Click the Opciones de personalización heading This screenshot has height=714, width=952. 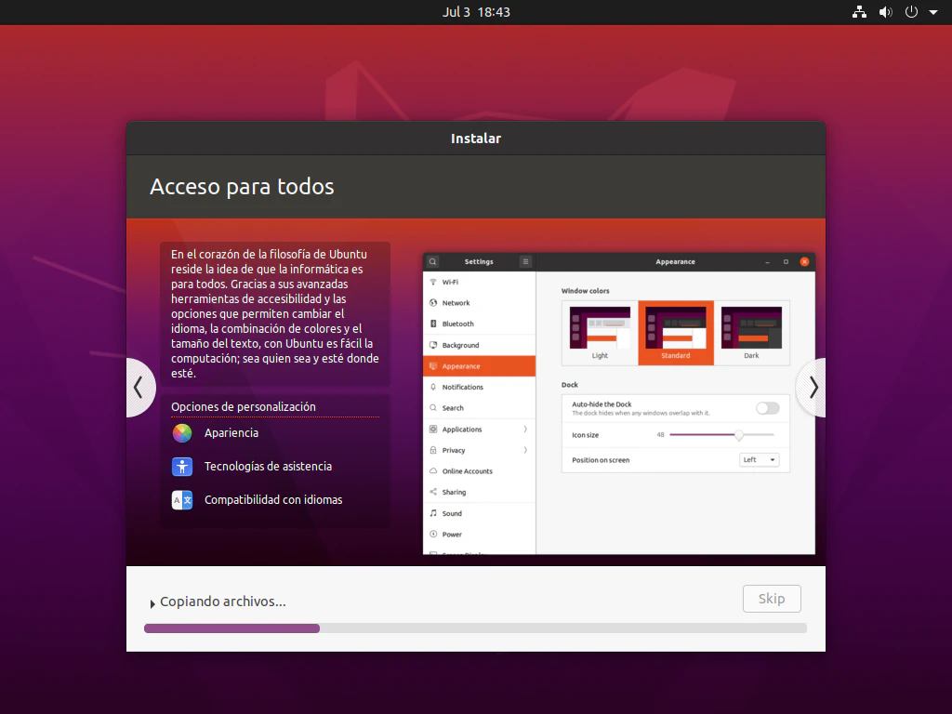coord(244,407)
